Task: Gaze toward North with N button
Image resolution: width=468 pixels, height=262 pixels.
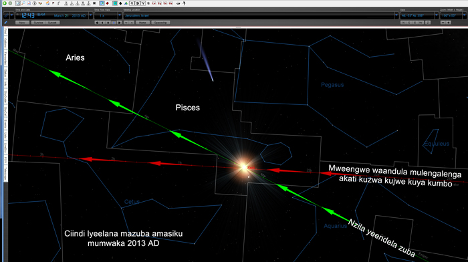Action: click(403, 23)
